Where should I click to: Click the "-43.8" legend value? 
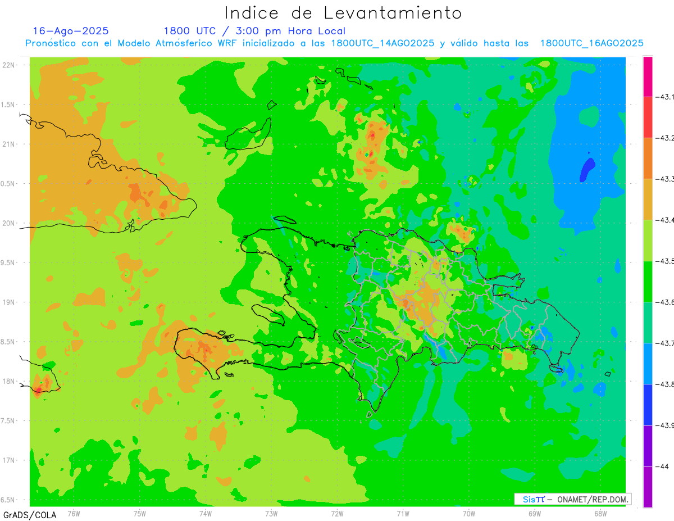click(665, 384)
